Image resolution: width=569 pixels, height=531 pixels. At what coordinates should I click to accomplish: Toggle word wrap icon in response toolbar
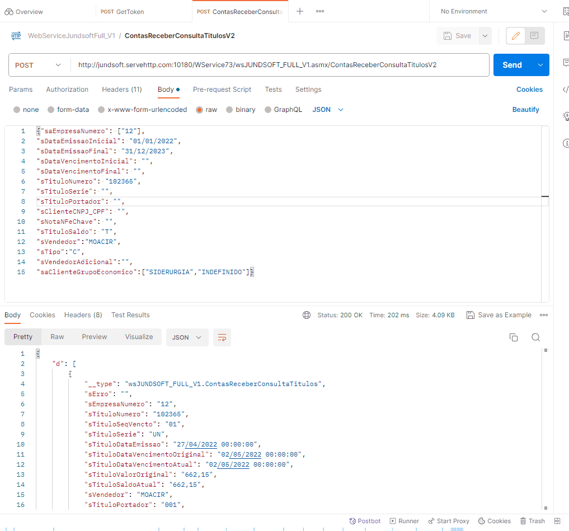(x=222, y=337)
